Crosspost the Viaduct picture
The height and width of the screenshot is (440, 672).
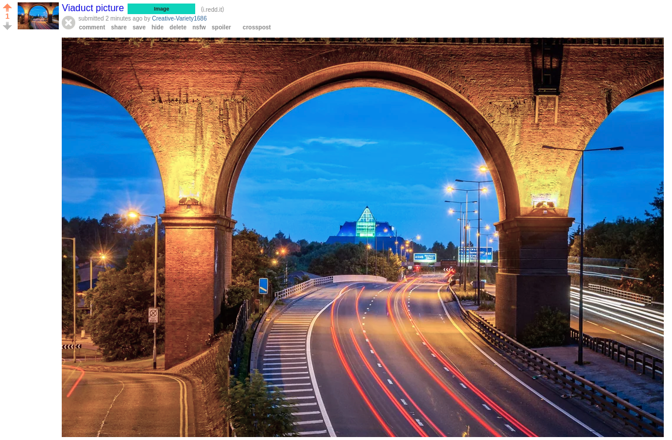pos(257,28)
